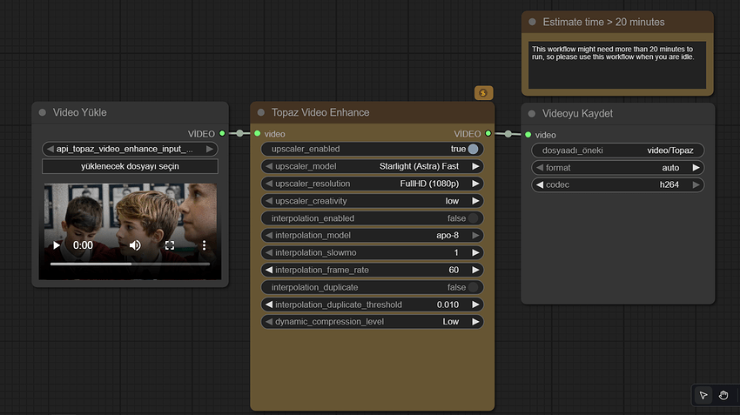
Task: Open the codec h264 dropdown
Action: [616, 184]
